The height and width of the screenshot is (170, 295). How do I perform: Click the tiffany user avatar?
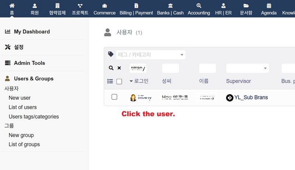coord(133,98)
